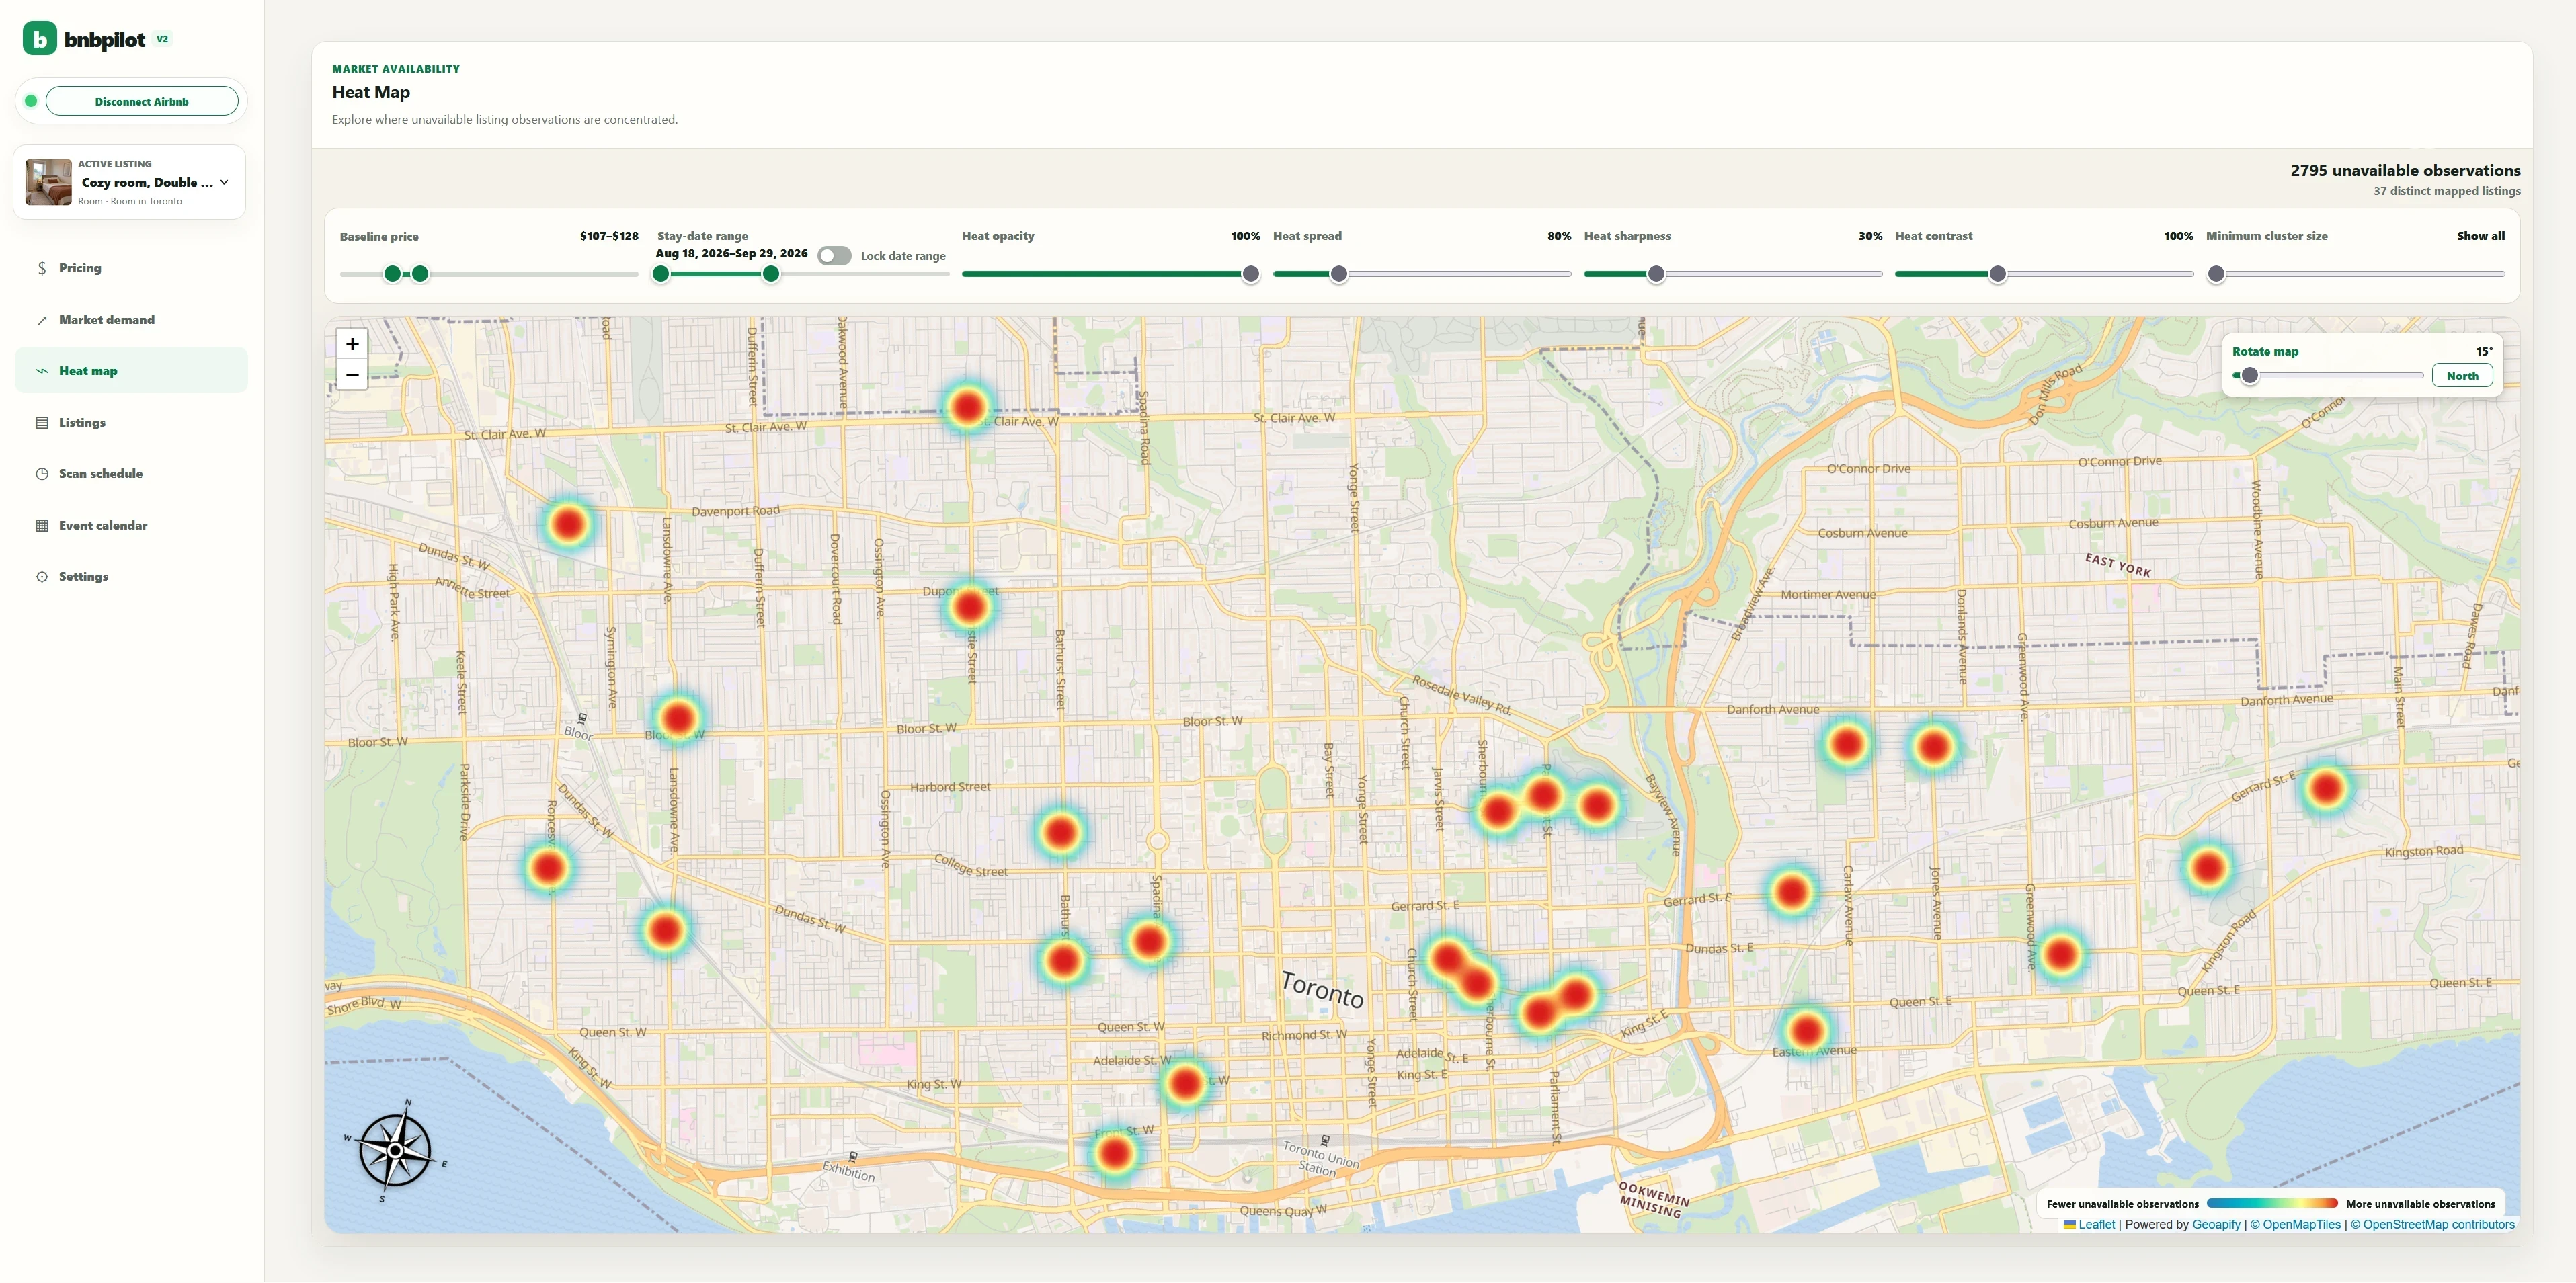Viewport: 2576px width, 1283px height.
Task: Click the Heat contrast slider handle
Action: coord(1997,274)
